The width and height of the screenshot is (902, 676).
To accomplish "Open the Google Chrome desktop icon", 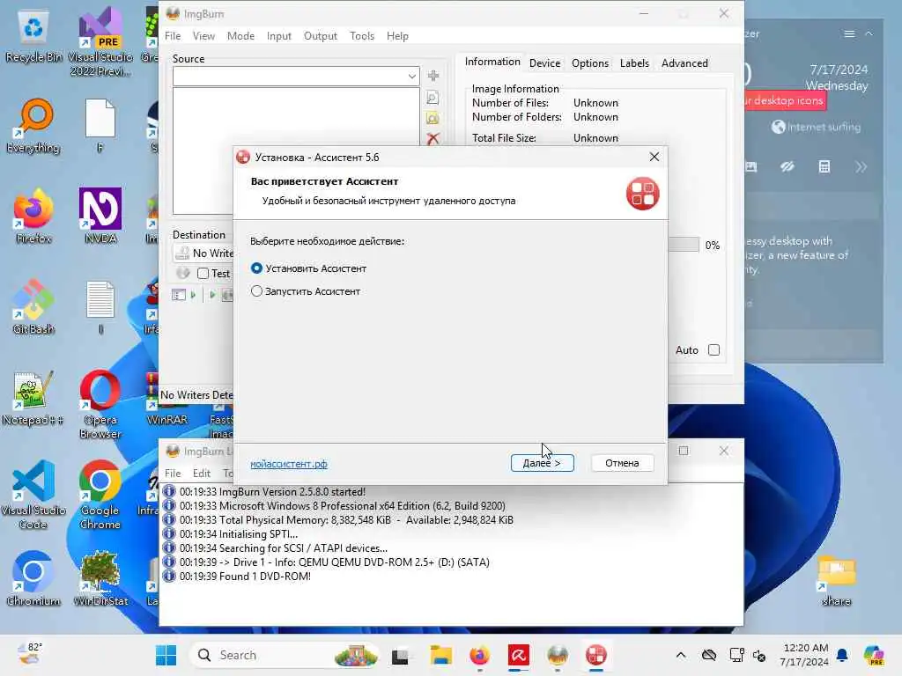I will 100,495.
